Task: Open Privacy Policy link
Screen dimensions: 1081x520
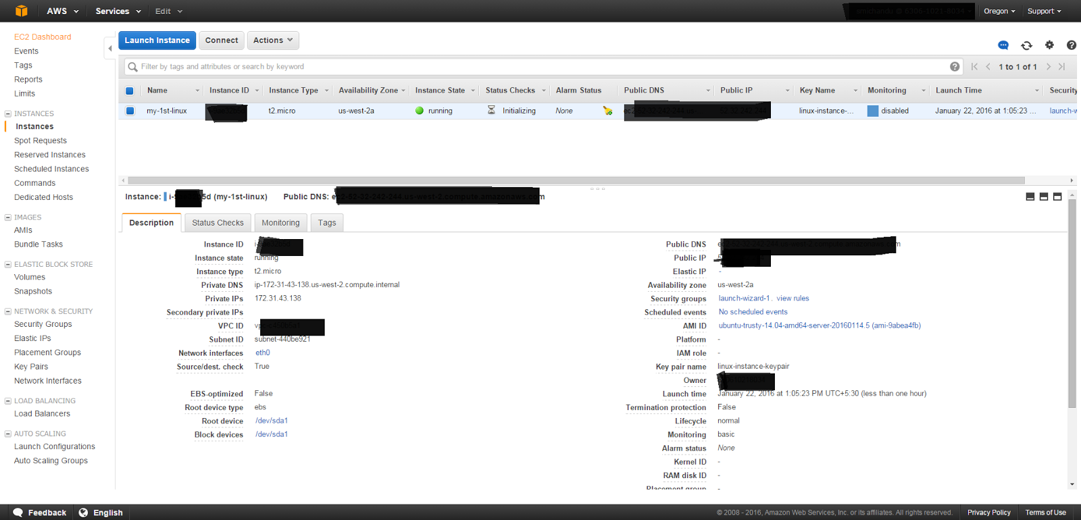Action: 989,513
